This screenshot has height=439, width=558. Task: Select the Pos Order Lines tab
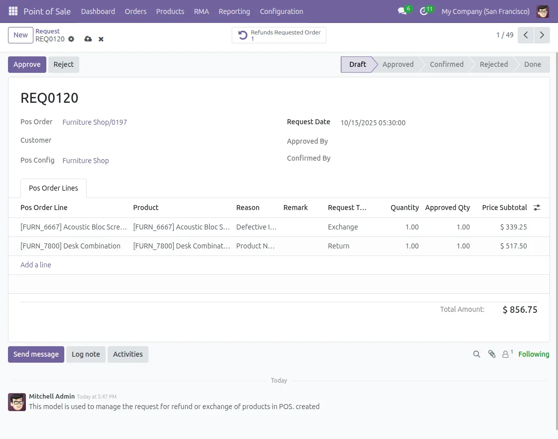(53, 188)
